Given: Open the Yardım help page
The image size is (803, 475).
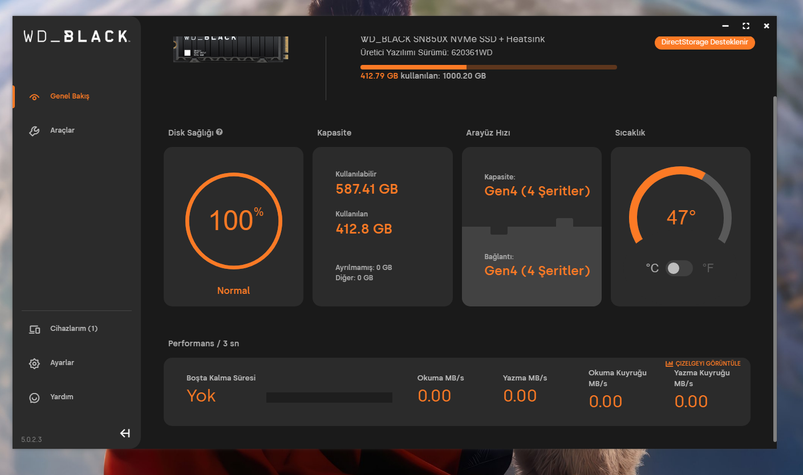Looking at the screenshot, I should point(62,397).
